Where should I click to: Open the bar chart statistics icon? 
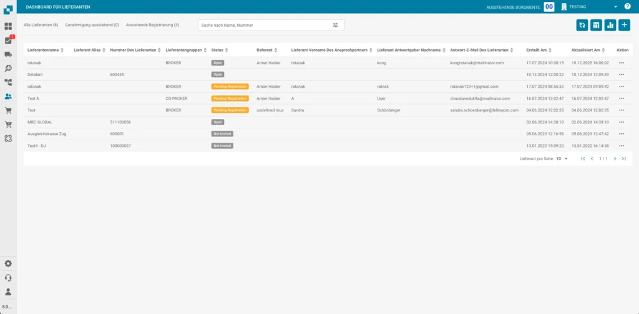tap(610, 25)
